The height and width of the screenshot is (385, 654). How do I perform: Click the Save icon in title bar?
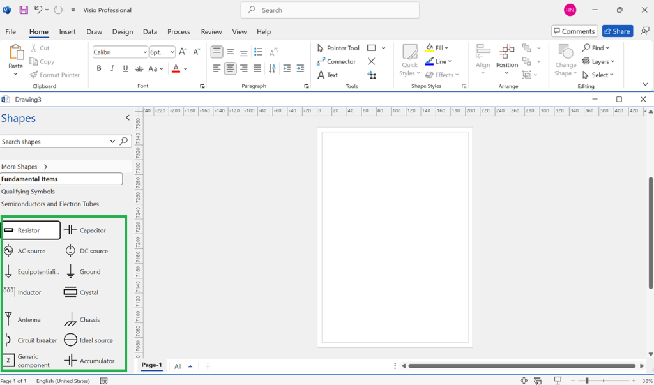pos(24,10)
